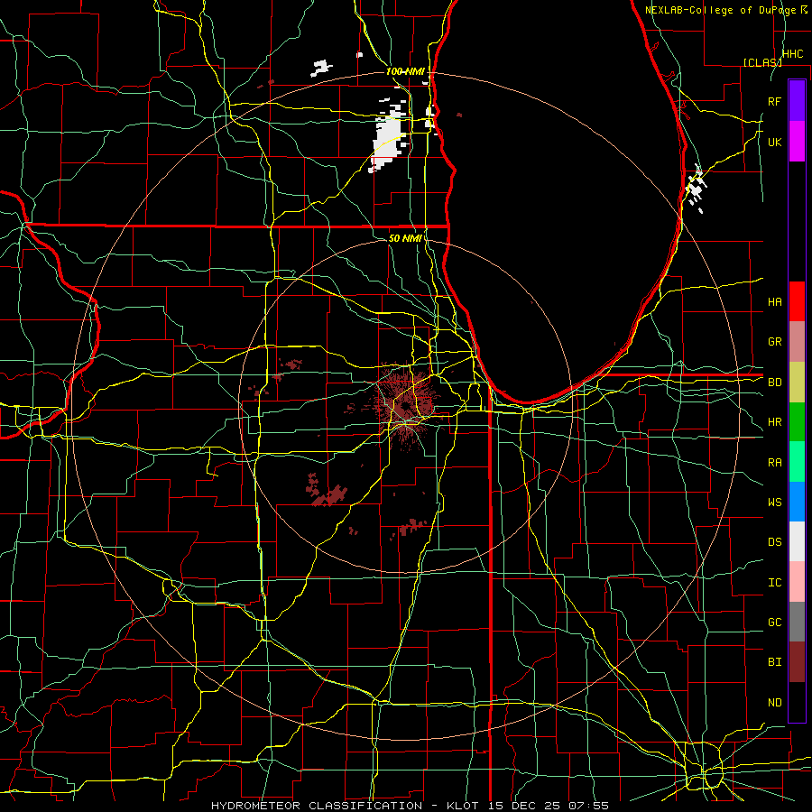The height and width of the screenshot is (812, 812).
Task: Click the HR legend label
Action: click(774, 422)
